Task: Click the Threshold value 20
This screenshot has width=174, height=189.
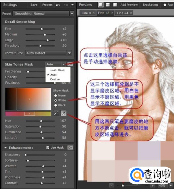Action: coord(64,46)
